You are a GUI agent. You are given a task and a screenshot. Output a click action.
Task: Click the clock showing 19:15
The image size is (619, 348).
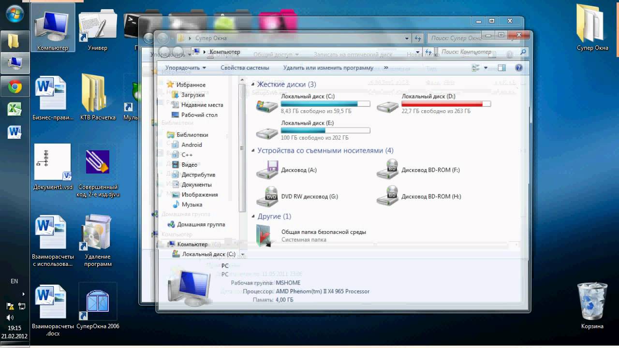click(x=15, y=328)
